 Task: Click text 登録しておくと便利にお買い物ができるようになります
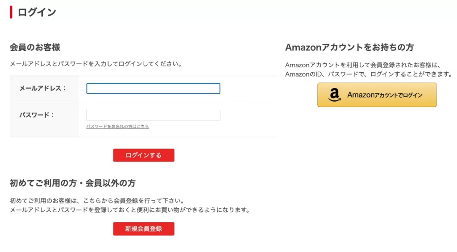point(169,210)
